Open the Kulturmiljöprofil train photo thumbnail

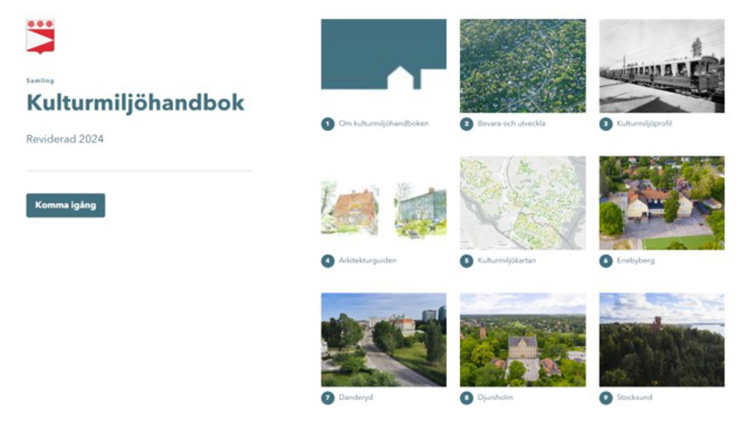pos(662,66)
